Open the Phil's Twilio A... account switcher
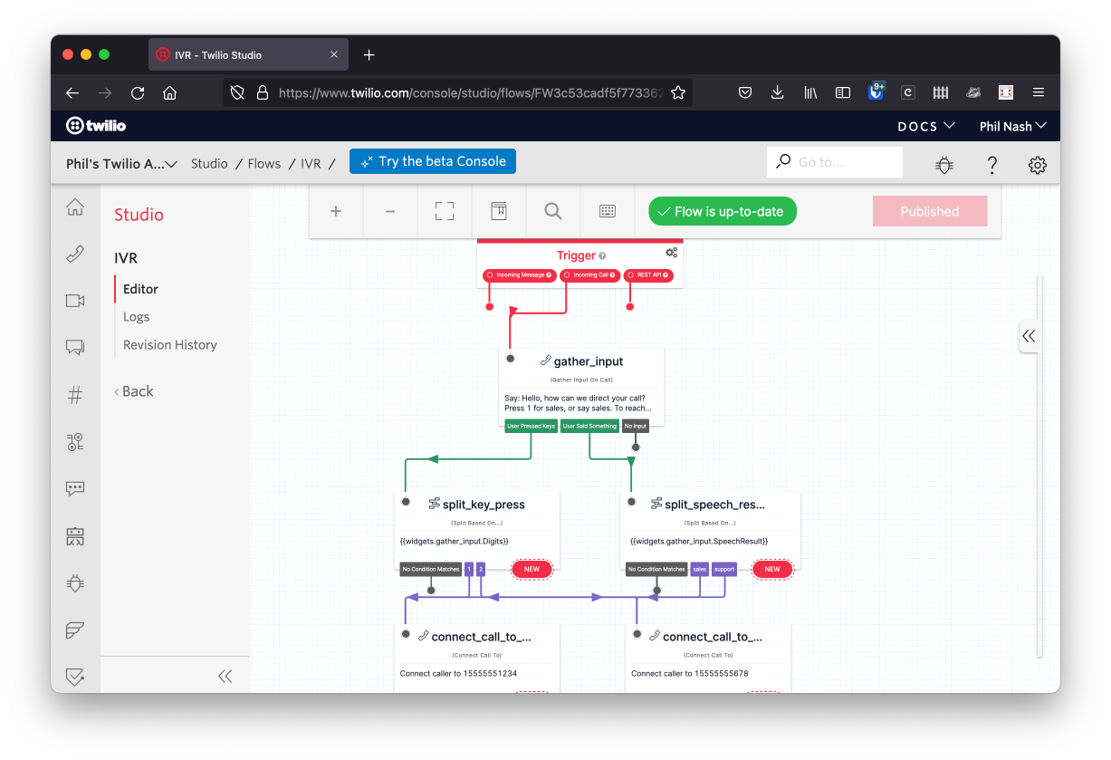This screenshot has width=1111, height=760. (121, 164)
